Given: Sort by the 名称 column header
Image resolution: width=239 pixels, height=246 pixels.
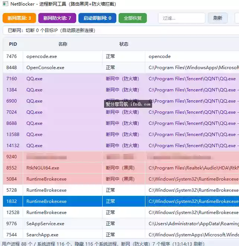Looking at the screenshot, I should pos(62,44).
